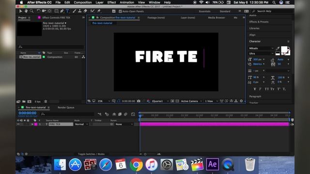This screenshot has width=310, height=174.
Task: Toggle region of interest in viewer
Action: pyautogui.click(x=172, y=101)
